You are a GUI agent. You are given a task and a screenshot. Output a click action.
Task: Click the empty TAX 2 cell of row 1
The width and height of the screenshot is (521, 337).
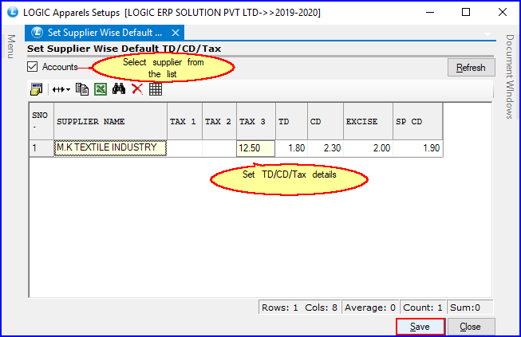point(219,148)
